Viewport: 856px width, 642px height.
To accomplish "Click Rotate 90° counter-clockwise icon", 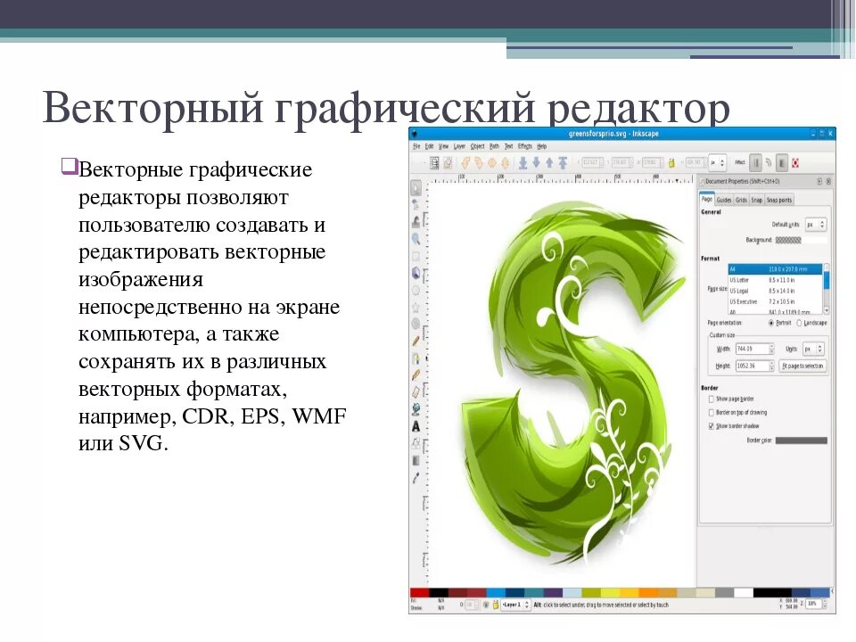I will tap(465, 162).
